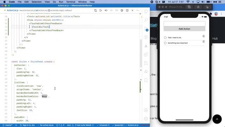Open the Window menu
The image size is (225, 127).
(83, 2)
